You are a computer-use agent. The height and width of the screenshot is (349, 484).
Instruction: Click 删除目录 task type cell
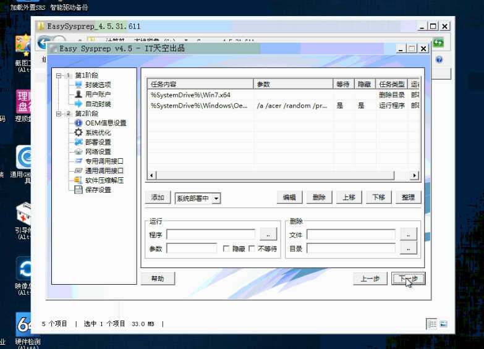tap(392, 95)
